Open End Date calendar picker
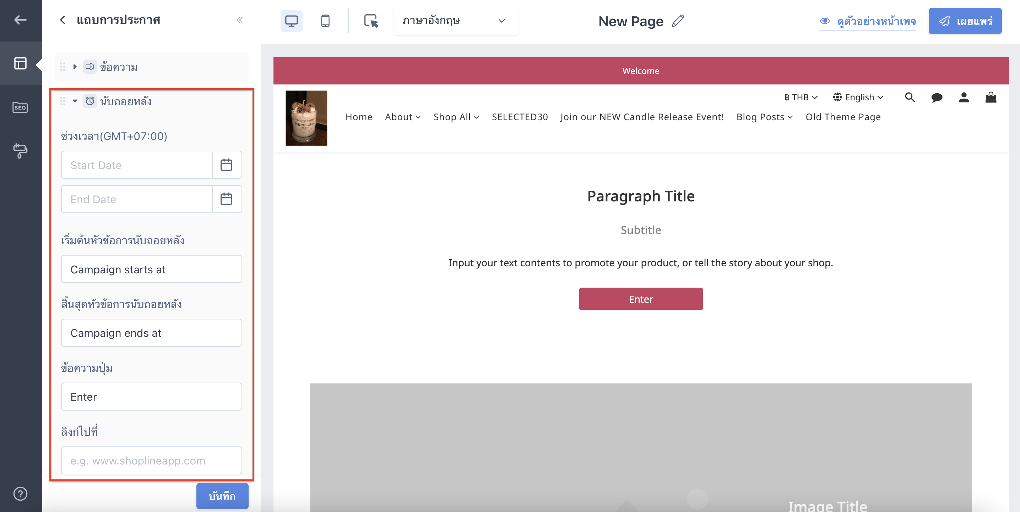 coord(227,199)
